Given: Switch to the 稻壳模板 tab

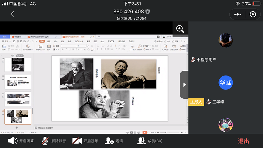Looking at the screenshot, I should coord(17,37).
